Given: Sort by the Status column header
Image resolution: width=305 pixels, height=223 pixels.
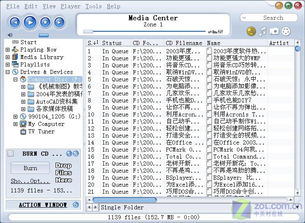Looking at the screenshot, I should (115, 43).
